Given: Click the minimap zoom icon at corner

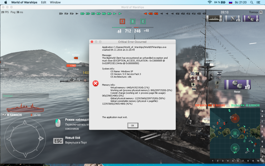Looking at the screenshot, I should point(262,160).
